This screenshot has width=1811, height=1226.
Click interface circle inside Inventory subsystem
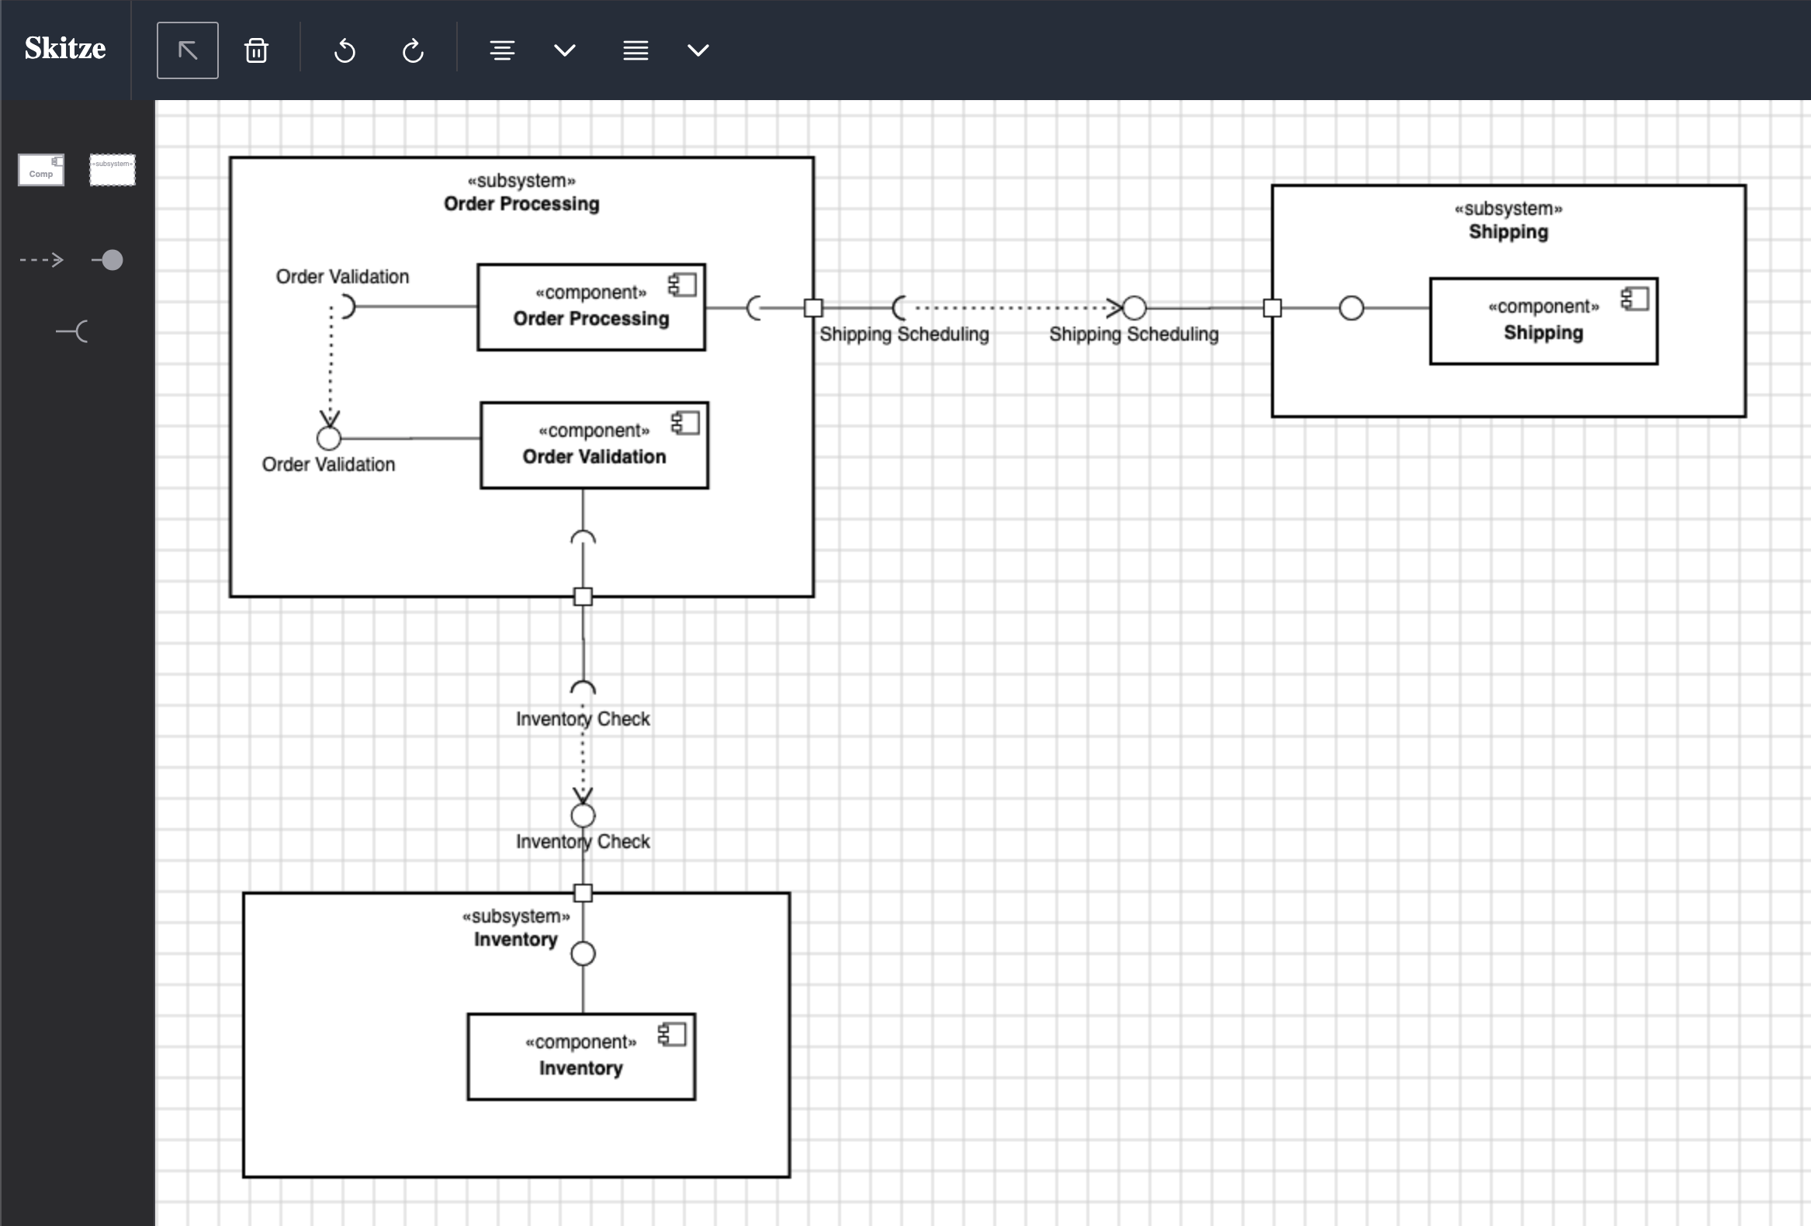583,954
